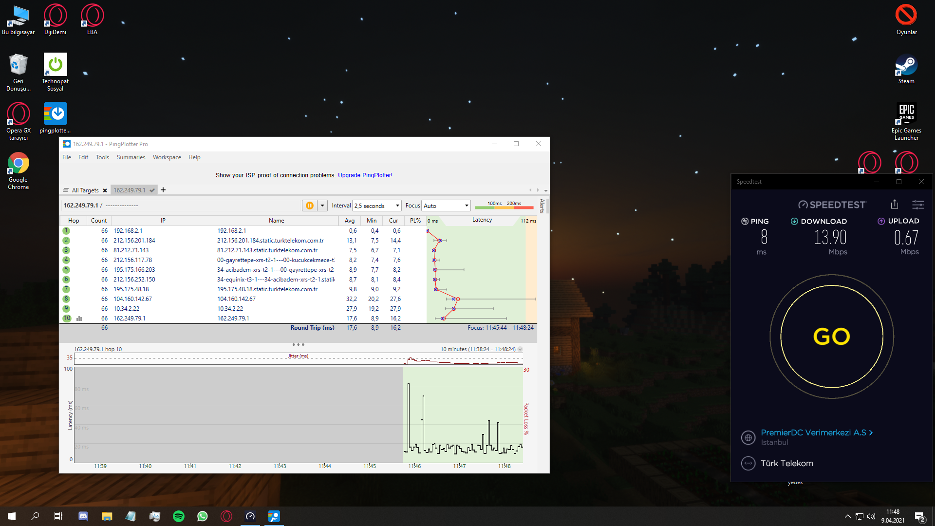The image size is (935, 526).
Task: Click the hop 10 graph icon
Action: point(79,319)
